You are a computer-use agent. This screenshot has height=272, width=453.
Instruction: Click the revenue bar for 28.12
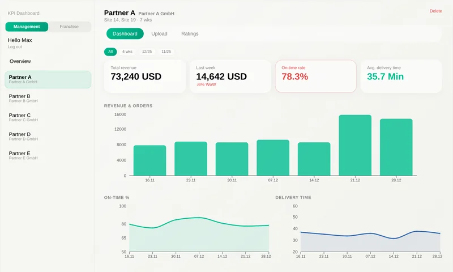click(x=396, y=147)
